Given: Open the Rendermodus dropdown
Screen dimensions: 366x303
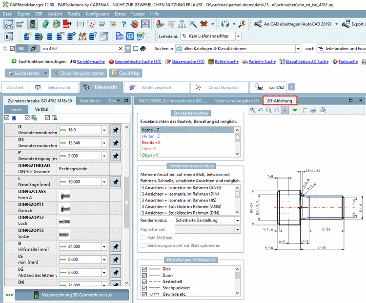Looking at the screenshot, I should pos(238,220).
